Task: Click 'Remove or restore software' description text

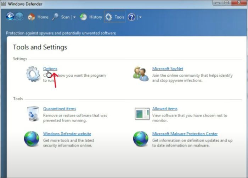Action: click(x=75, y=118)
